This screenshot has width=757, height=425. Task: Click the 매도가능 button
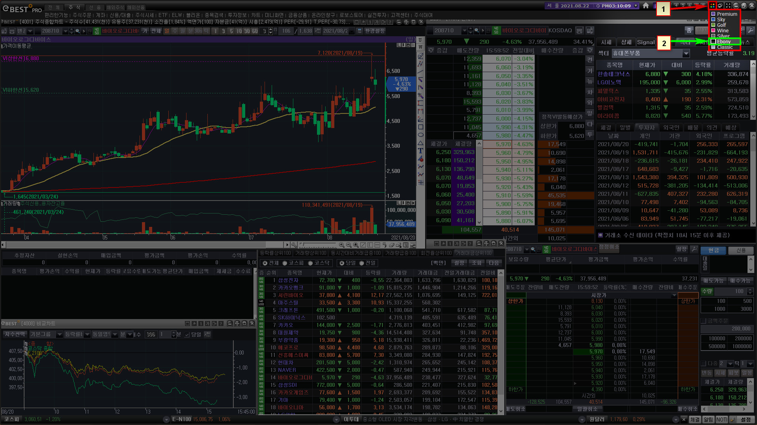pyautogui.click(x=713, y=280)
